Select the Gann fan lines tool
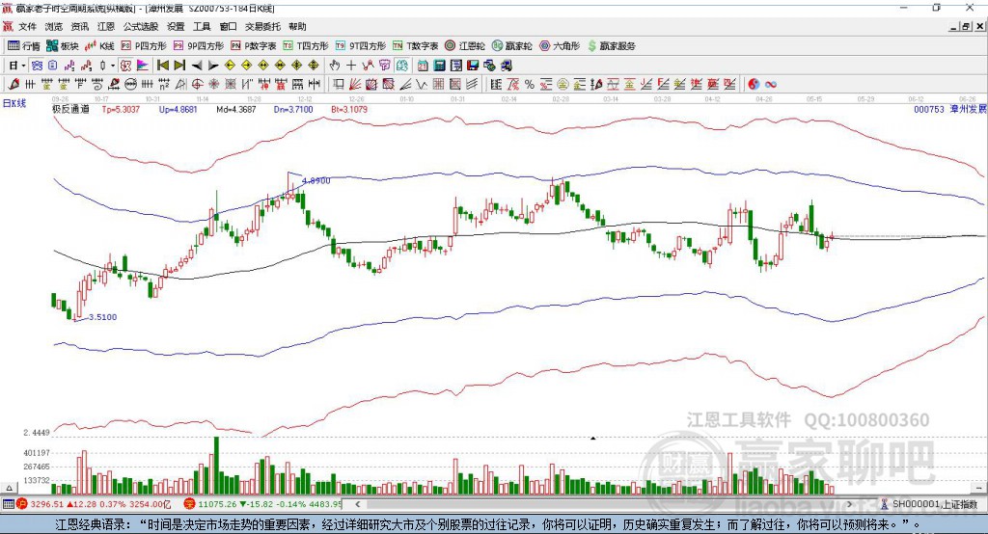Viewport: 988px width, 534px height. pos(354,85)
